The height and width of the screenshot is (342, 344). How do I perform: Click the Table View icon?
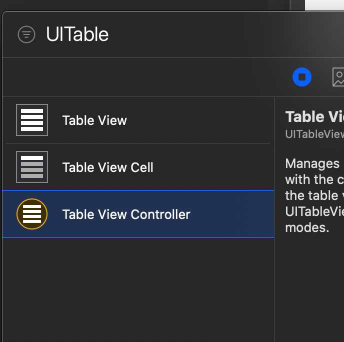[x=32, y=120]
